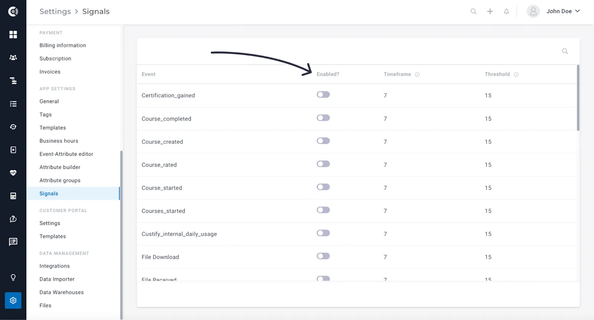Click the plus add icon in header
This screenshot has width=594, height=320.
pos(490,12)
